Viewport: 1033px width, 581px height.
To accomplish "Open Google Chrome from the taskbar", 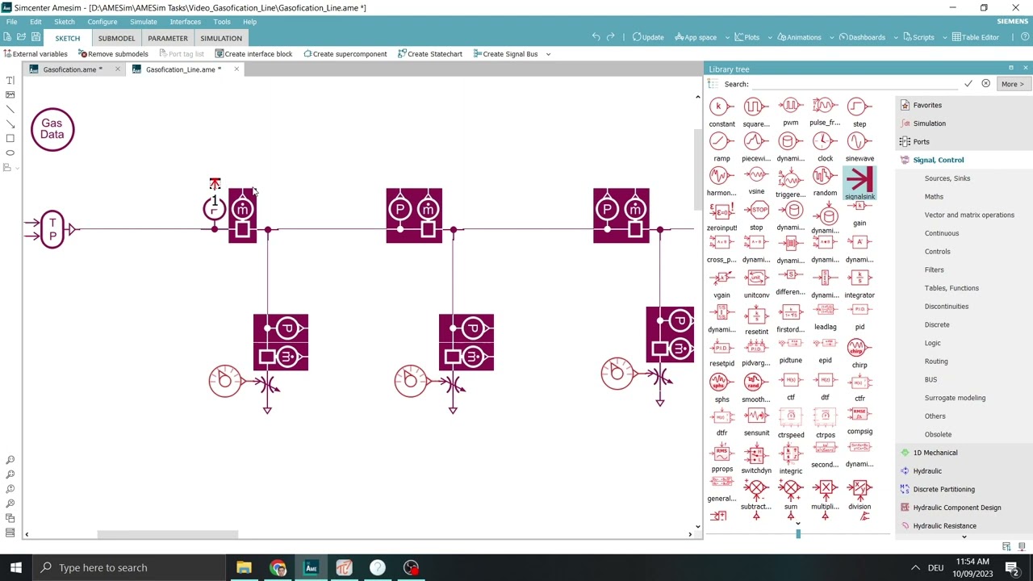I will point(278,567).
